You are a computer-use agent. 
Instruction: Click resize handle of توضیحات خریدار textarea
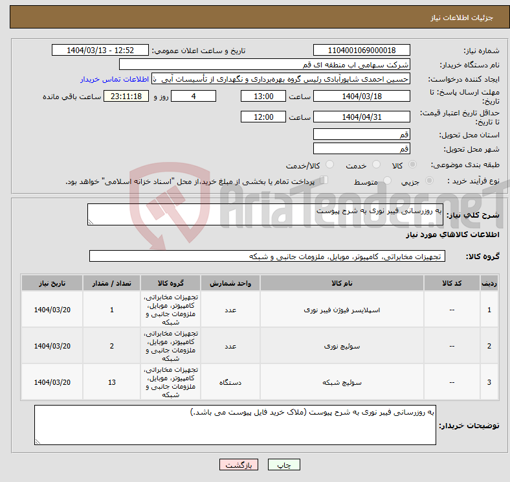(x=38, y=442)
